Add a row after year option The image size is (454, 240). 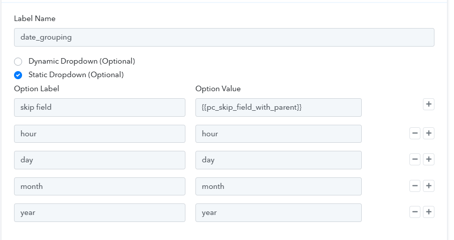pos(428,212)
